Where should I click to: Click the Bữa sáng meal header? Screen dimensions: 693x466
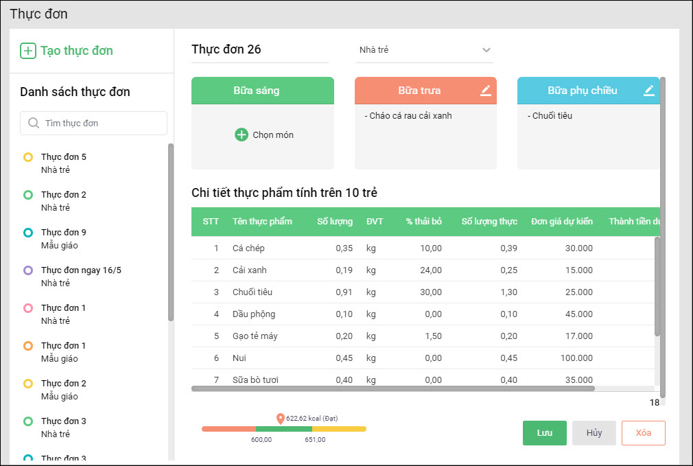(263, 91)
